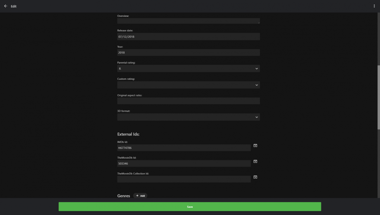Image resolution: width=380 pixels, height=215 pixels.
Task: Open the Custom rating dropdown
Action: [x=188, y=85]
